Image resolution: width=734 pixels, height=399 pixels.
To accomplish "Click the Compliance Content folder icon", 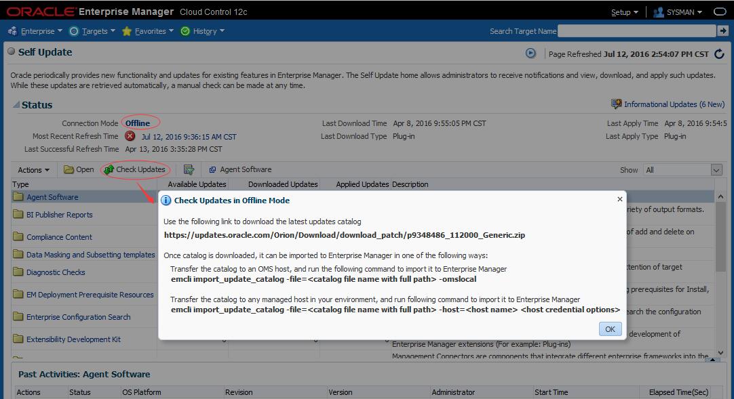I will [18, 236].
